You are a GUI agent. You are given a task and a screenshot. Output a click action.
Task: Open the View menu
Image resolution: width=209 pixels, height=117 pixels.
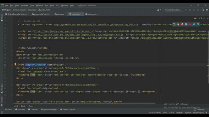coord(17,6)
